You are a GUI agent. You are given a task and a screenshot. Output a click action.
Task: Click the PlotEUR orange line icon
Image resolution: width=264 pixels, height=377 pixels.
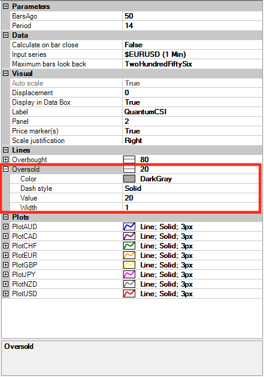point(129,256)
